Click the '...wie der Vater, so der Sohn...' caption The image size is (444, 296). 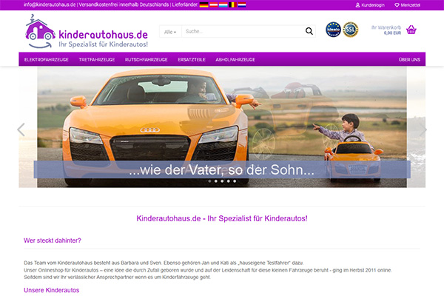(x=222, y=170)
